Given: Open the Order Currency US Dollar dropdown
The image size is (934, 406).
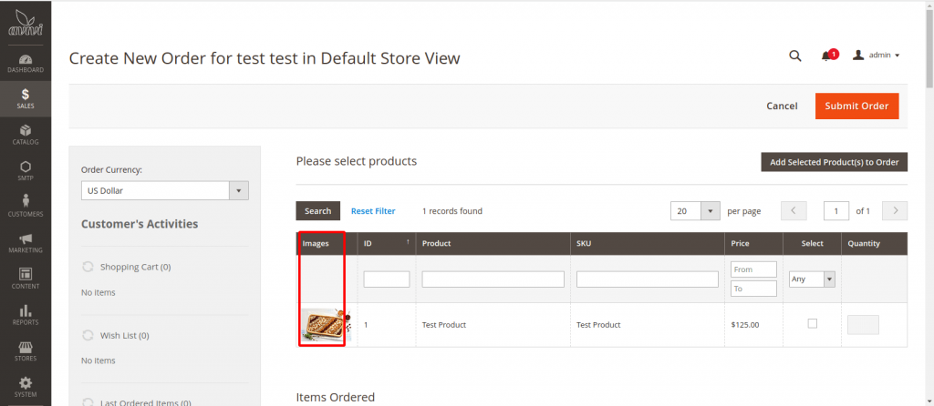Looking at the screenshot, I should (165, 191).
